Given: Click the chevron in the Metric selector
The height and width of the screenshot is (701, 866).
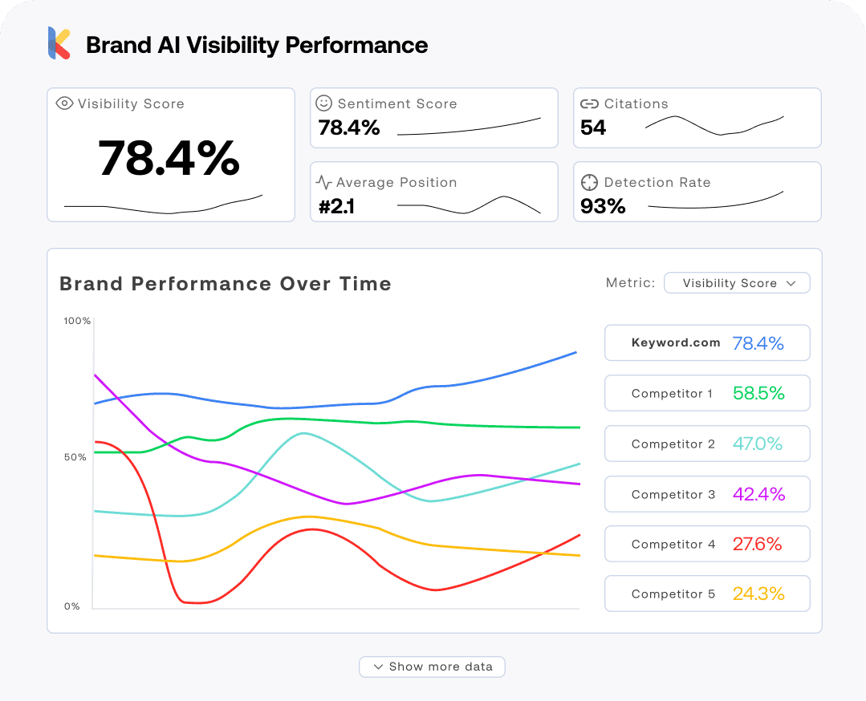Looking at the screenshot, I should click(791, 283).
